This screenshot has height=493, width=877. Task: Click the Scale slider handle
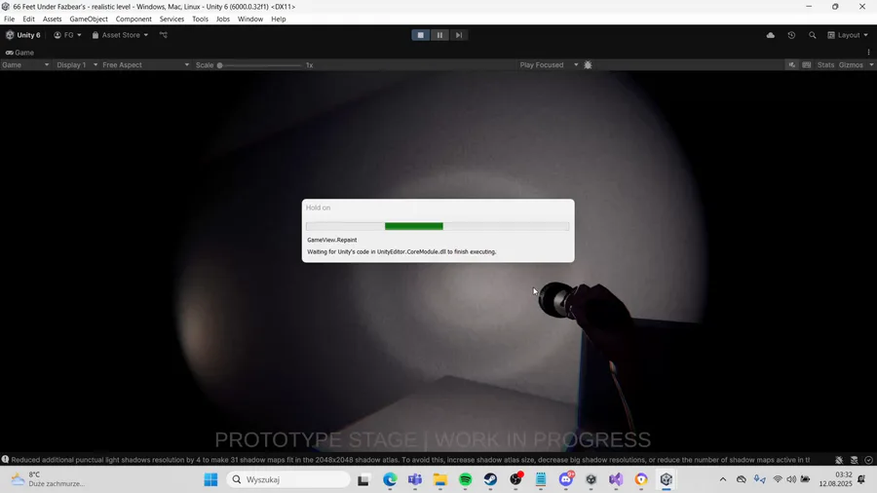(220, 65)
